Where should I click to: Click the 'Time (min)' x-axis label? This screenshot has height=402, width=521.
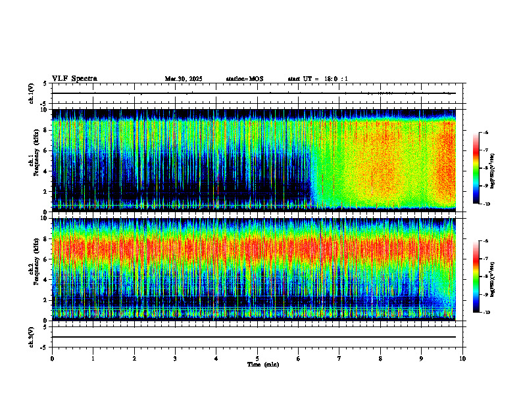pyautogui.click(x=263, y=365)
